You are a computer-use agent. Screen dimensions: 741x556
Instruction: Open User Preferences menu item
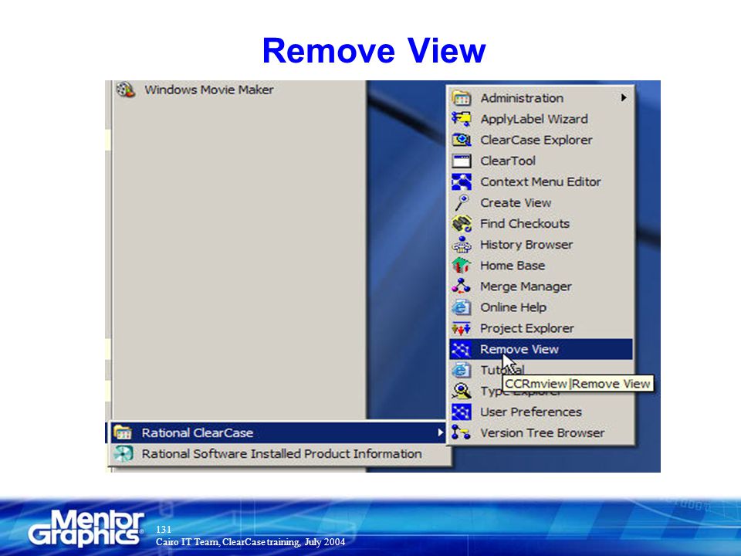pos(541,412)
